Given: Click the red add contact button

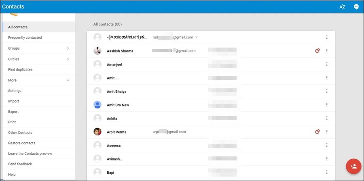Looking at the screenshot, I should [x=353, y=166].
